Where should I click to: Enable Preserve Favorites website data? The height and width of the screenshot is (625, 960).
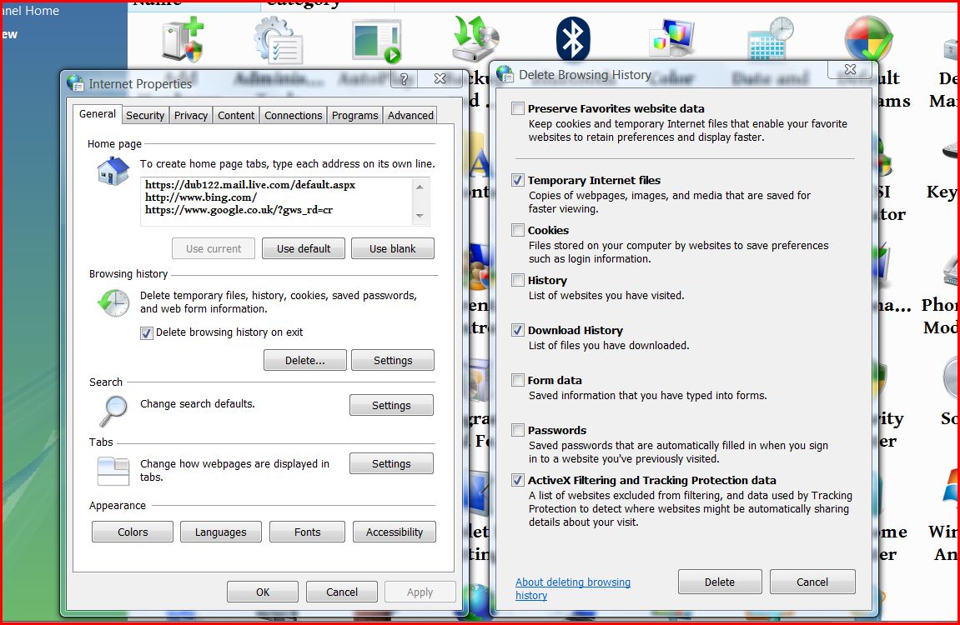point(518,109)
